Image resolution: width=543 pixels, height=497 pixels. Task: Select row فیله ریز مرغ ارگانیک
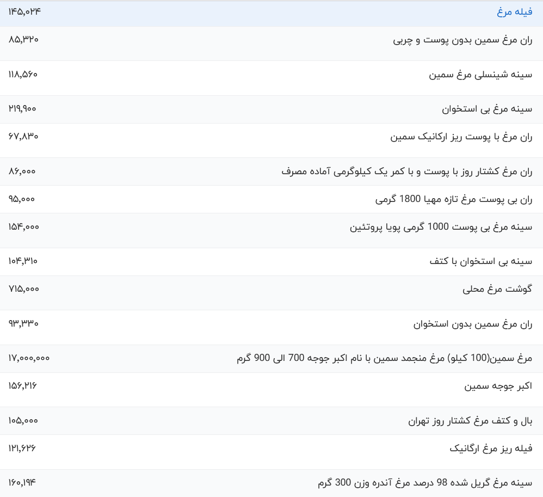pyautogui.click(x=271, y=452)
